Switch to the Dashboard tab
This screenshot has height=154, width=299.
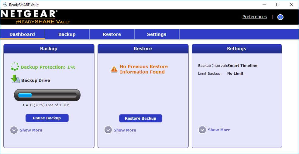coord(22,34)
